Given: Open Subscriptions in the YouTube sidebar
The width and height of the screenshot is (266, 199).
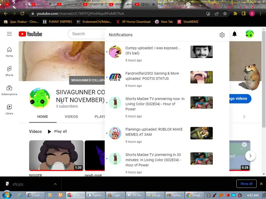Looking at the screenshot, I should [9, 90].
